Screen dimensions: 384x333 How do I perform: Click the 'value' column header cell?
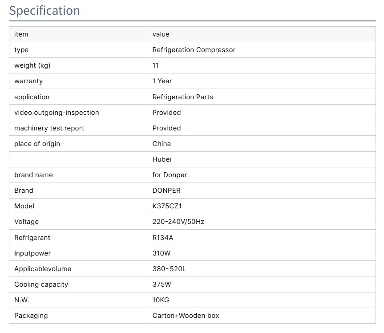(x=161, y=34)
